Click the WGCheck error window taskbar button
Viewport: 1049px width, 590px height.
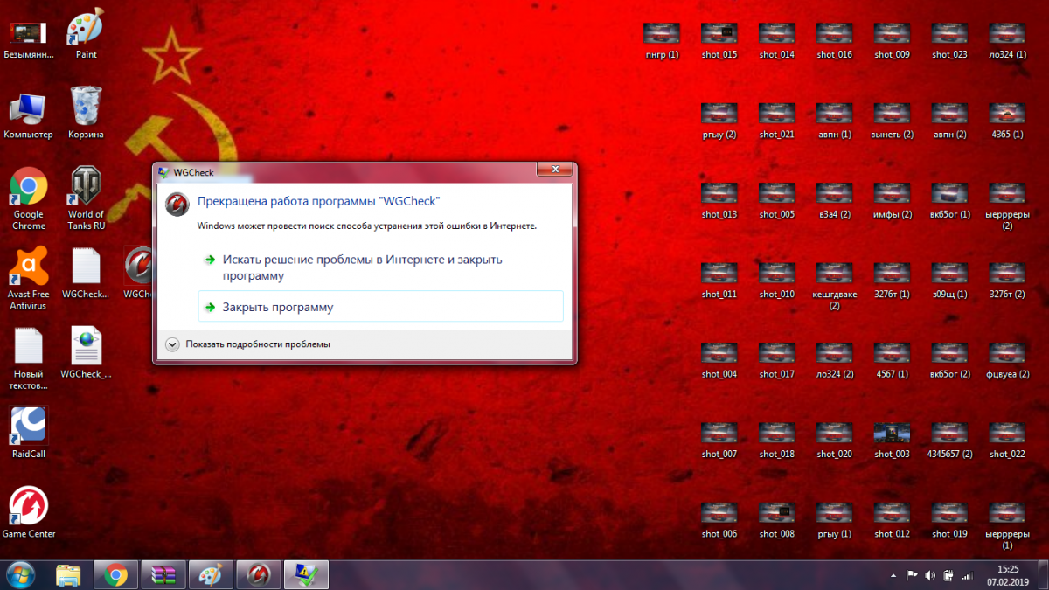coord(306,575)
